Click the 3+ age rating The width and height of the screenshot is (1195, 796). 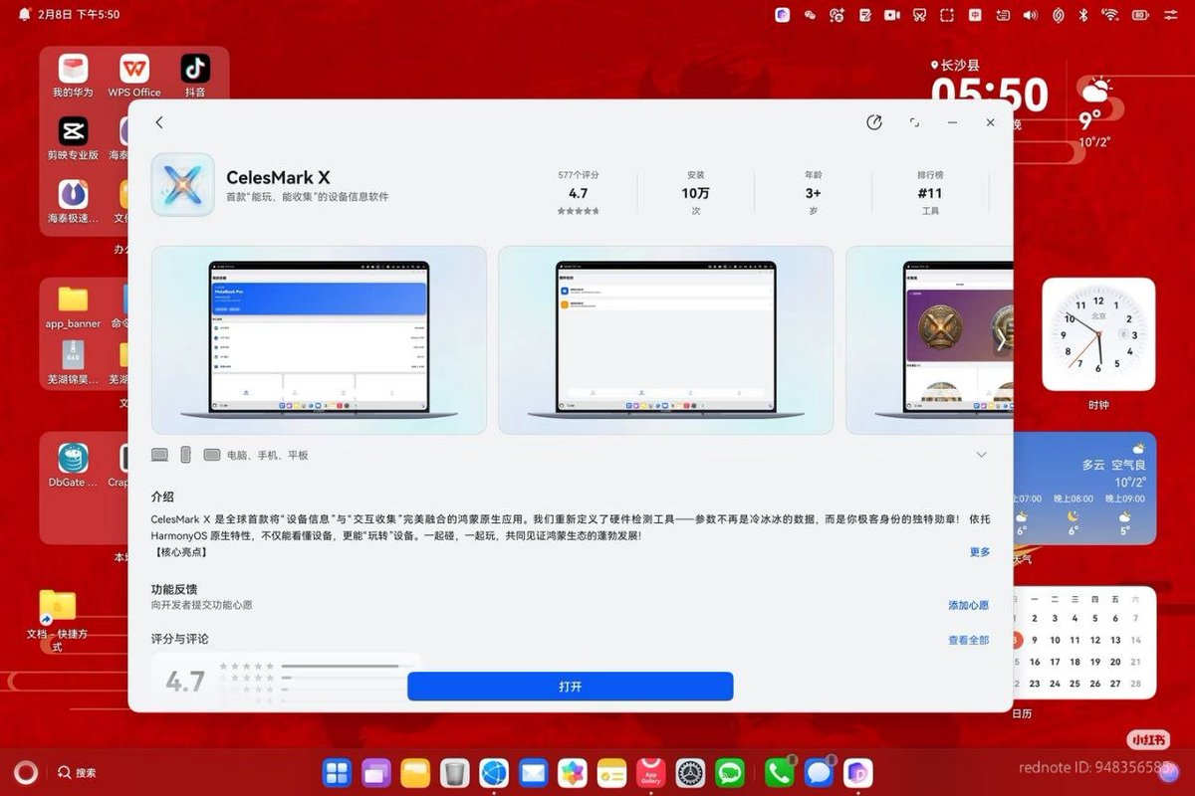814,193
